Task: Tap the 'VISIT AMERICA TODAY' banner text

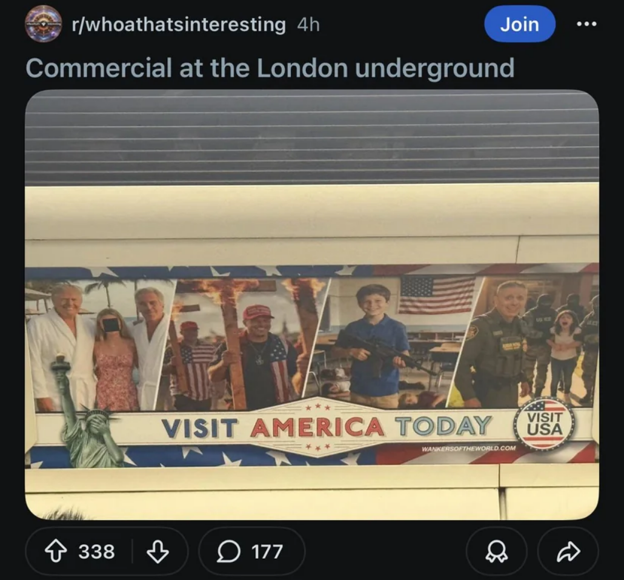Action: pos(326,427)
